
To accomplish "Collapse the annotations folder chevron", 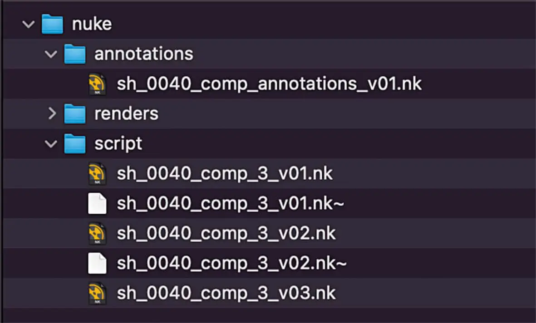I will click(51, 54).
